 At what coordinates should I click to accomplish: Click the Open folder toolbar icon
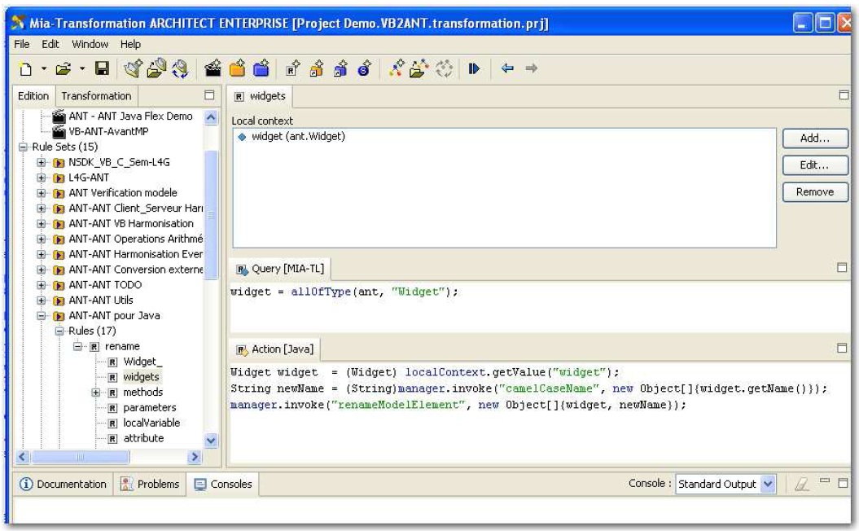pos(62,68)
